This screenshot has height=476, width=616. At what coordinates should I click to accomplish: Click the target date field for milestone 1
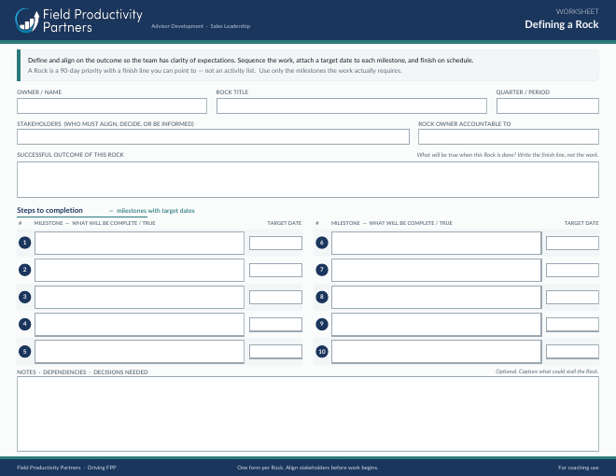[x=275, y=243]
